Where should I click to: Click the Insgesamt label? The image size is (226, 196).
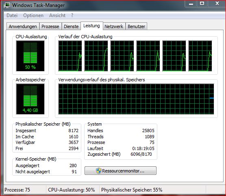click(26, 131)
